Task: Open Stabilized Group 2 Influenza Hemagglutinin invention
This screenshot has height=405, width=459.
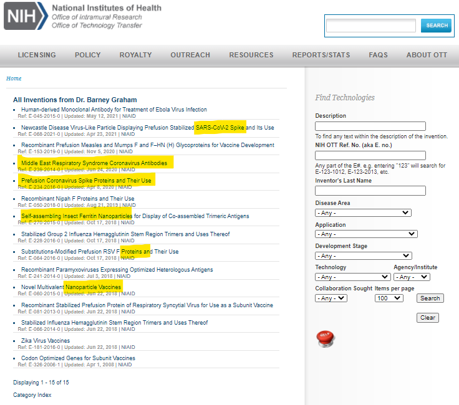Action: pyautogui.click(x=125, y=234)
